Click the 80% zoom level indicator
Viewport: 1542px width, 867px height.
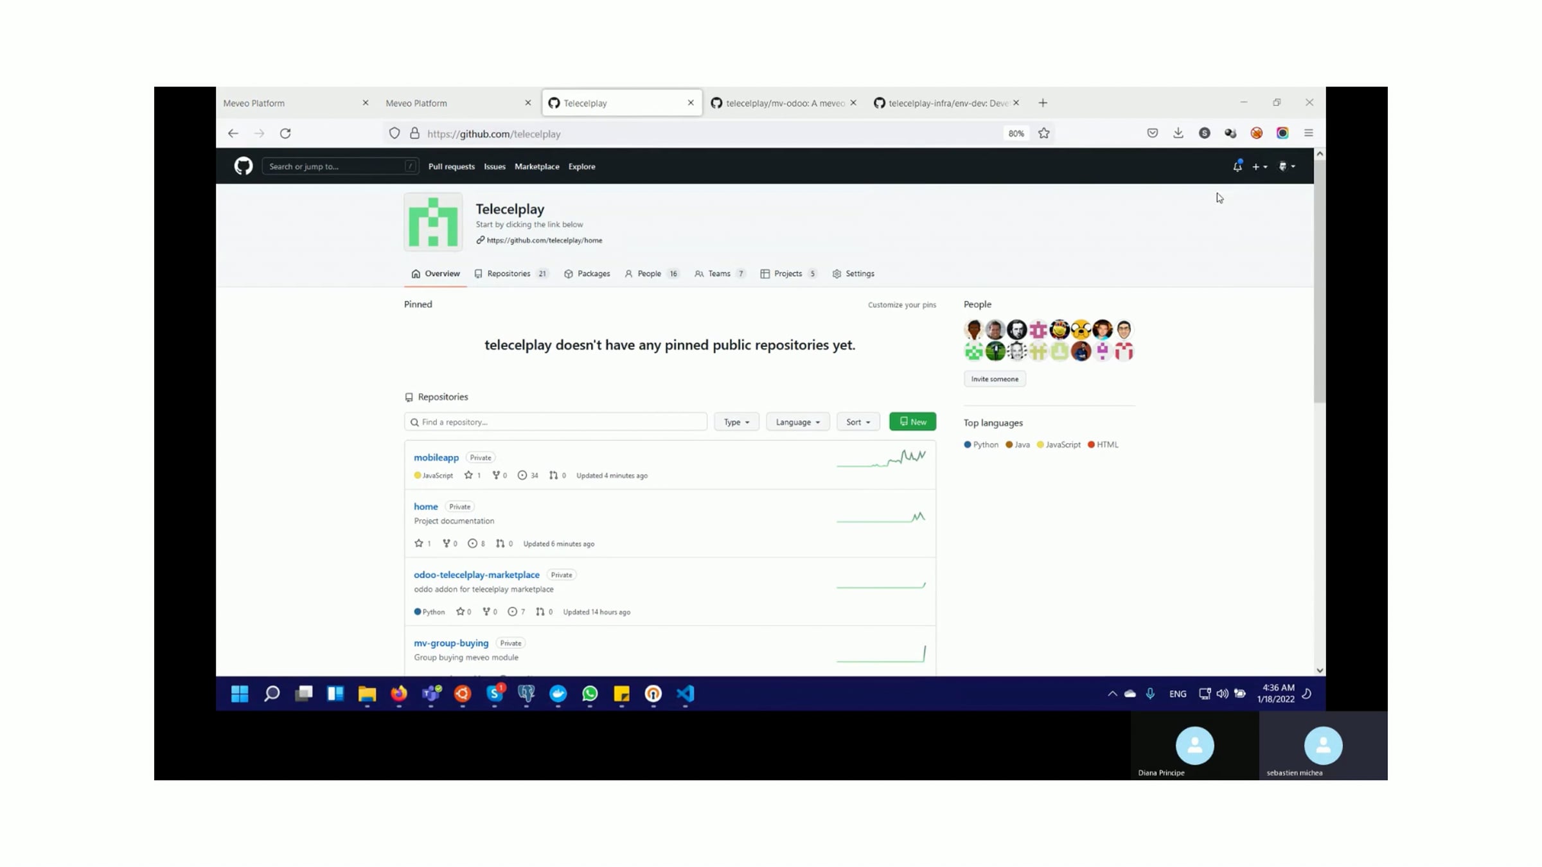pos(1016,134)
